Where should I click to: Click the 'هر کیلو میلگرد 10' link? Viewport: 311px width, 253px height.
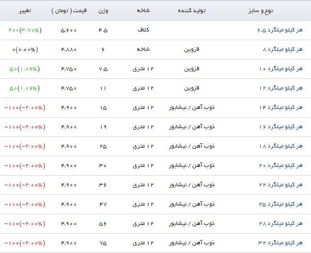pyautogui.click(x=281, y=69)
